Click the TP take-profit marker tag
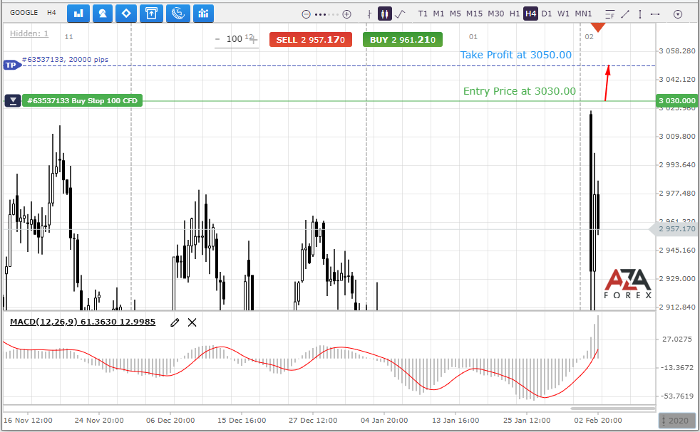The width and height of the screenshot is (700, 432). (x=12, y=65)
